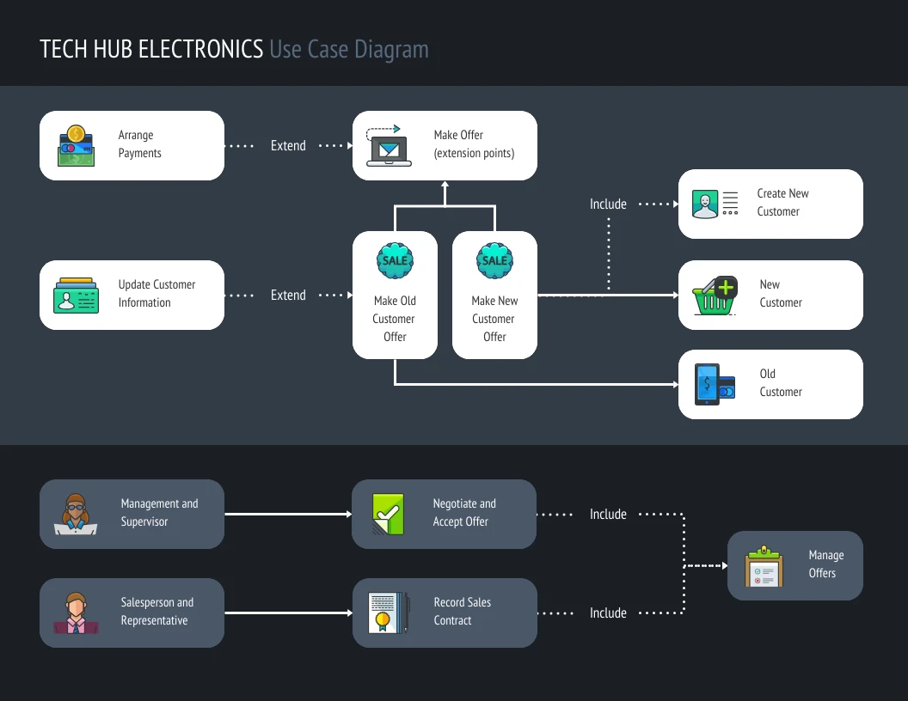Select the Extend label near Arrange Payments

click(x=288, y=145)
